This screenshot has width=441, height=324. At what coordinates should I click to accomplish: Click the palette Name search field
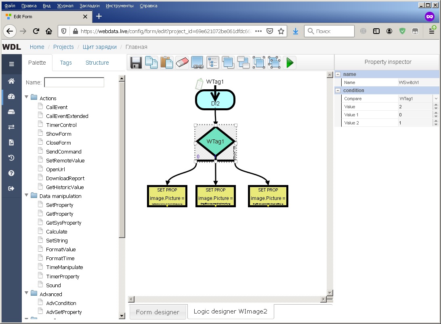pos(74,82)
